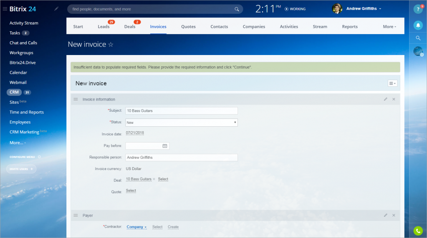
Task: Click the Responsible person field
Action: [x=182, y=158]
